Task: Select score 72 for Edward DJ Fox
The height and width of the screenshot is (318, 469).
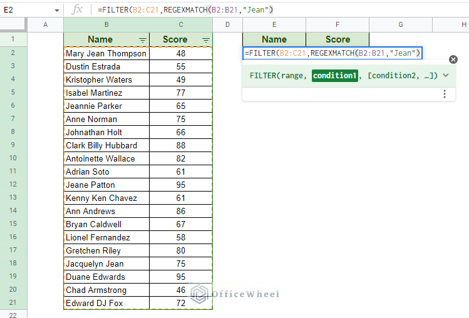Action: click(181, 303)
